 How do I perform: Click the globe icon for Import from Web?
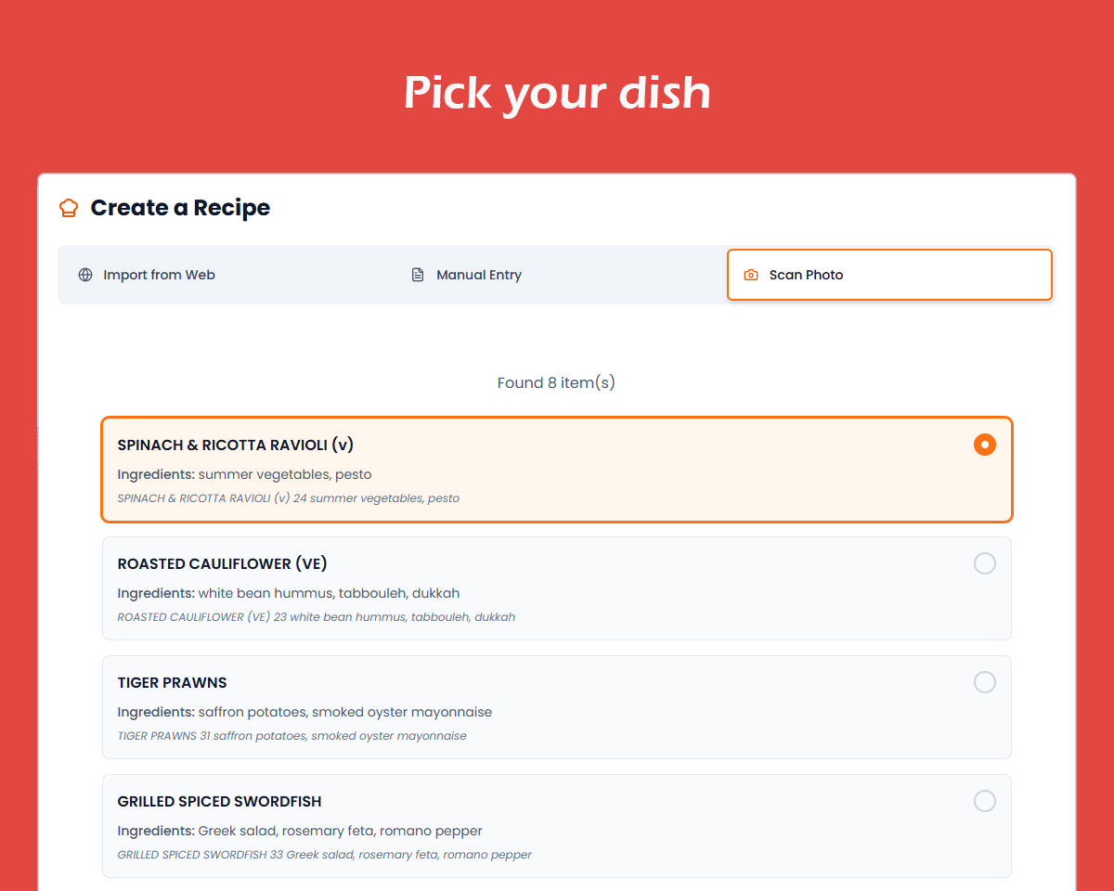coord(85,275)
